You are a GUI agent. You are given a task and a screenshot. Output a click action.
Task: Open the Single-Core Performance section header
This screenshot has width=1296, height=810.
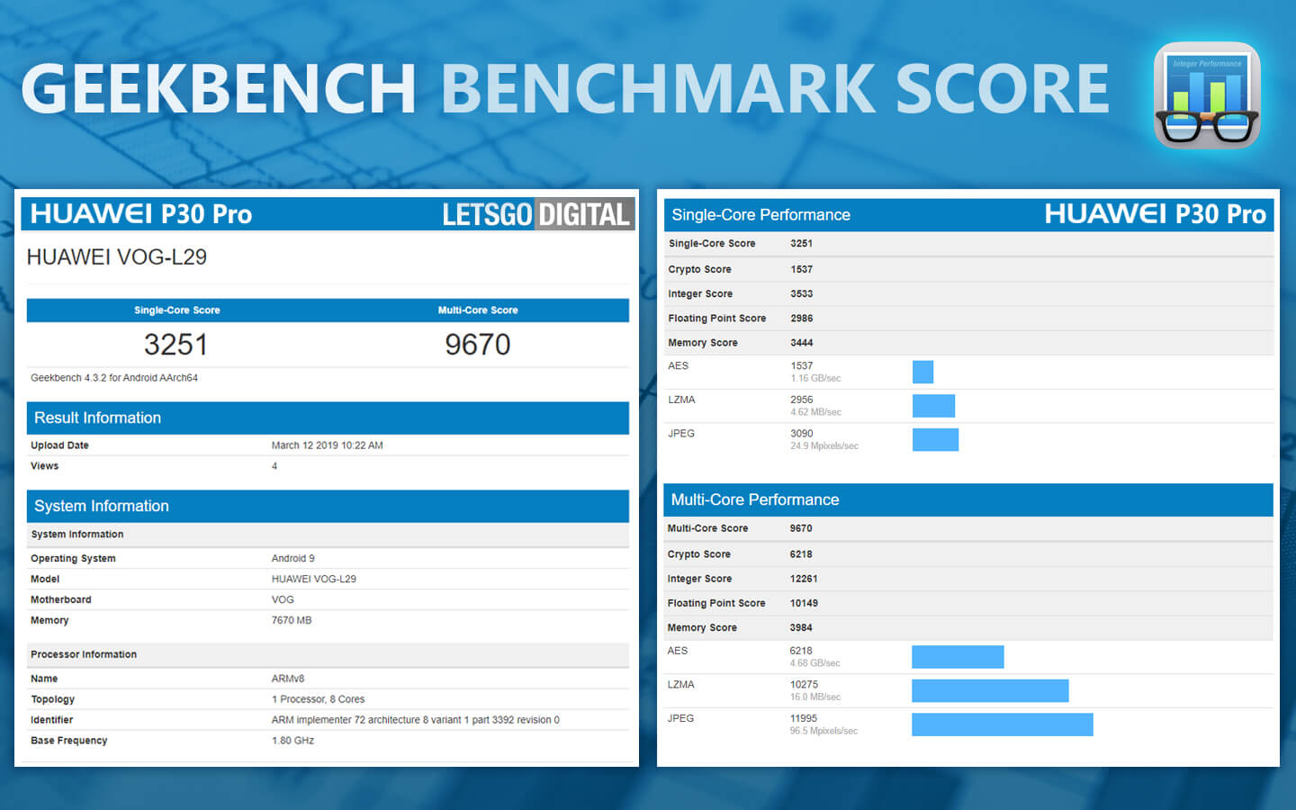tap(968, 215)
